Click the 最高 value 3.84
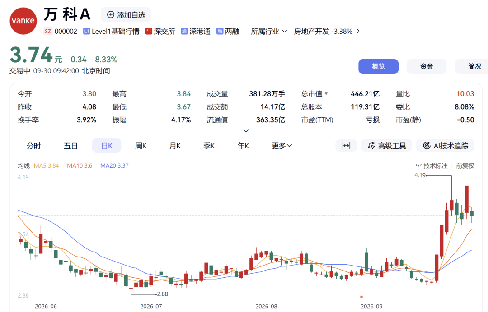The width and height of the screenshot is (488, 312). tap(183, 94)
